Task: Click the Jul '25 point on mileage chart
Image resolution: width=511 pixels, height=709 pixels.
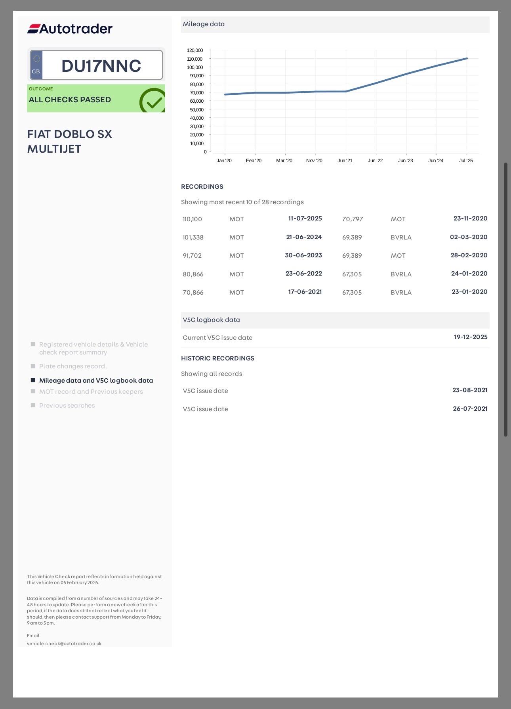Action: (467, 58)
